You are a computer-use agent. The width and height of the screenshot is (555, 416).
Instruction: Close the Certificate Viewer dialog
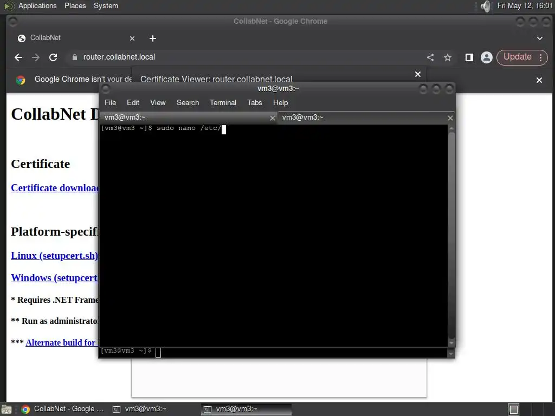418,74
